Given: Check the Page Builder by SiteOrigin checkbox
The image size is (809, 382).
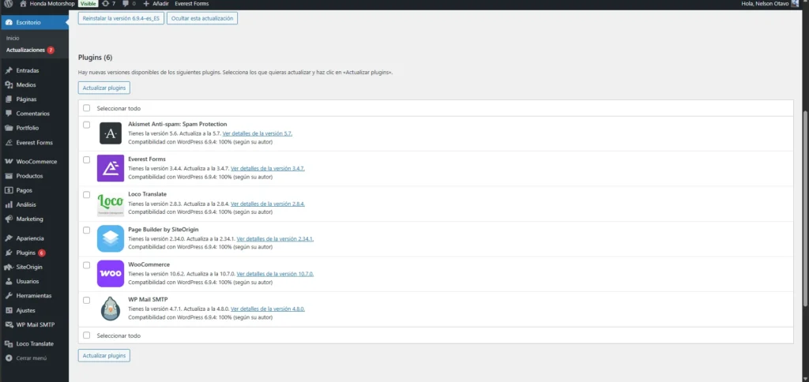Looking at the screenshot, I should pos(87,230).
